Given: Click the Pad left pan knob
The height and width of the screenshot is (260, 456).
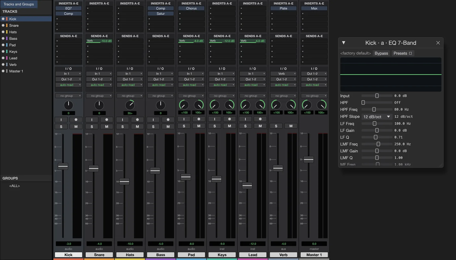Looking at the screenshot, I should tap(184, 105).
